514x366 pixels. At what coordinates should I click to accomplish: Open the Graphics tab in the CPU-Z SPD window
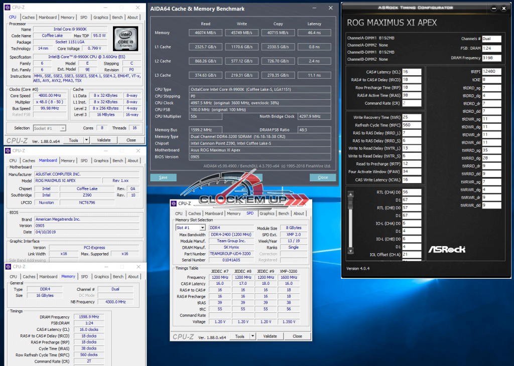267,214
